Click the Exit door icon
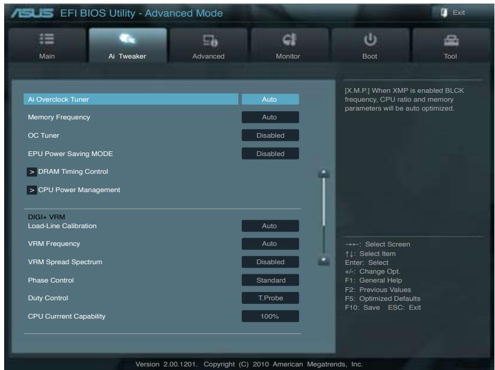 pos(444,12)
